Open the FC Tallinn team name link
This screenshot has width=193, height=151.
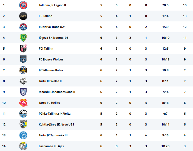(x=46, y=16)
